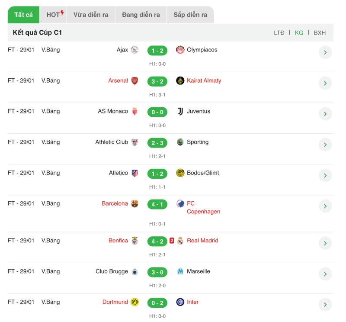The image size is (346, 322).
Task: Open Barcelona vs FC Copenhagen details arrow
Action: [325, 206]
